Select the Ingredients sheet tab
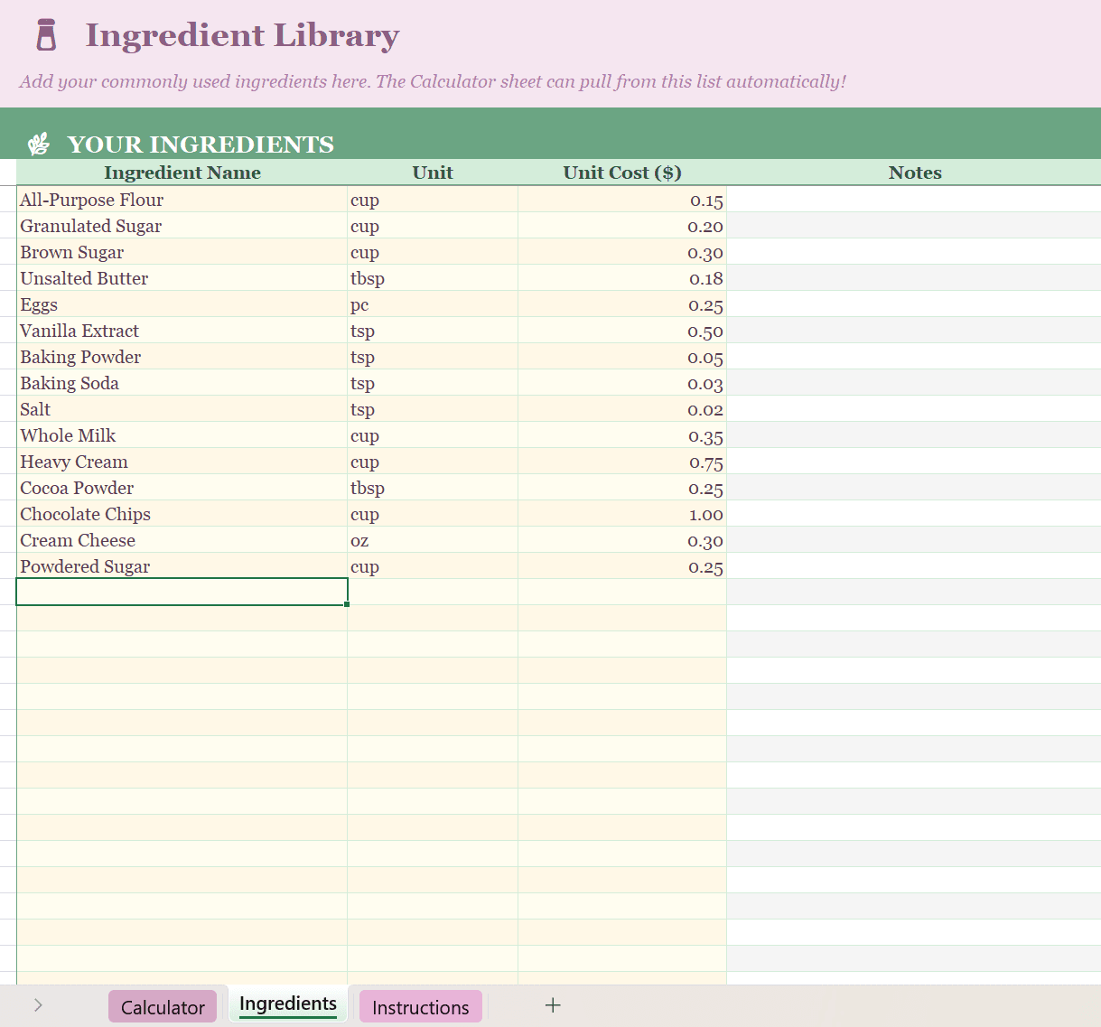This screenshot has width=1101, height=1027. pyautogui.click(x=287, y=1004)
